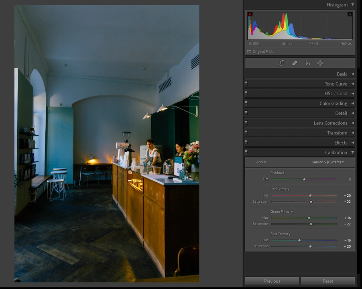Toggle the HSL panel switch
Viewport: 362px width, 289px height.
tap(246, 93)
